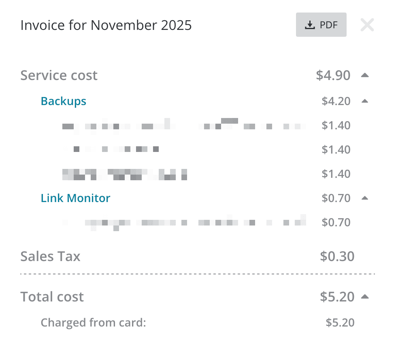Click the first blurred Backups site entry

182,125
